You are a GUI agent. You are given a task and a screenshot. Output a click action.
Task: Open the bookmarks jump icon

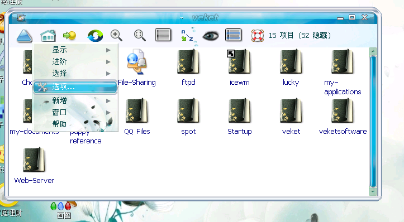(x=69, y=36)
